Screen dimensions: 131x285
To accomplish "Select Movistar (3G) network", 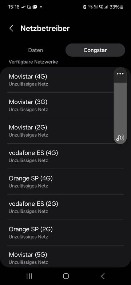I will point(60,105).
